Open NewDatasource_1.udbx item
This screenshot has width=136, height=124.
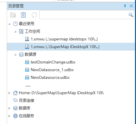49,70
